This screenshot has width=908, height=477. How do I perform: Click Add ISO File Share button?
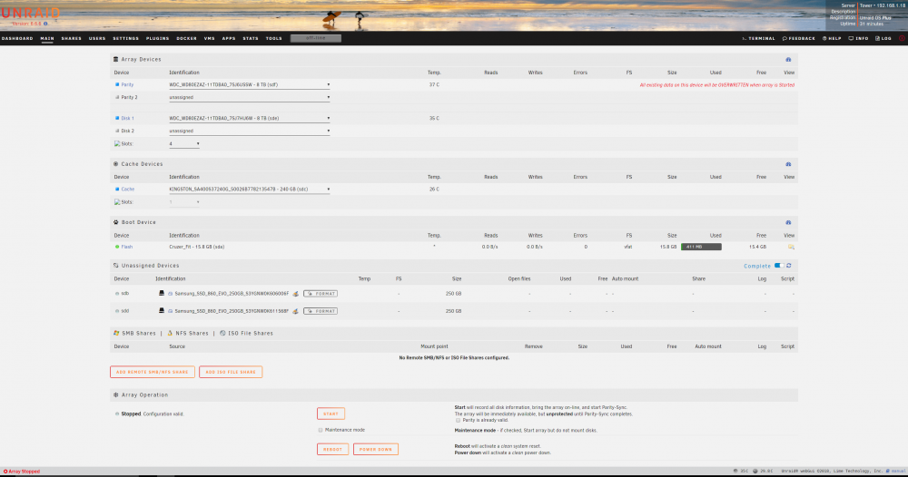point(231,373)
